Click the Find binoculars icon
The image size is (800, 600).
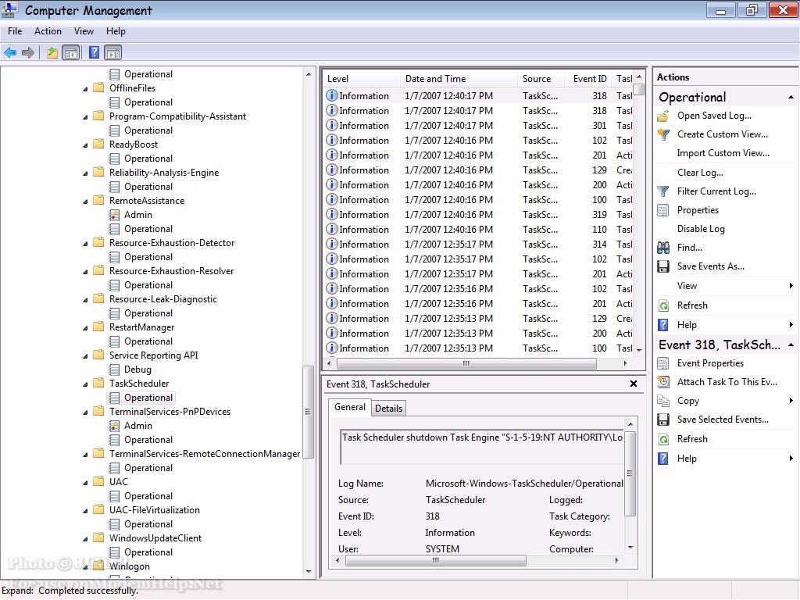point(663,248)
